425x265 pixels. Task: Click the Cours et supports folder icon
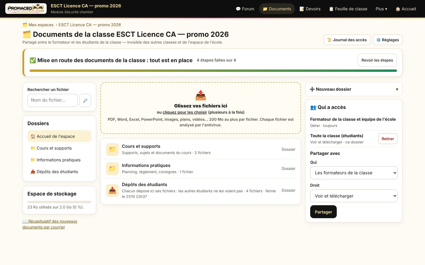[x=112, y=150]
